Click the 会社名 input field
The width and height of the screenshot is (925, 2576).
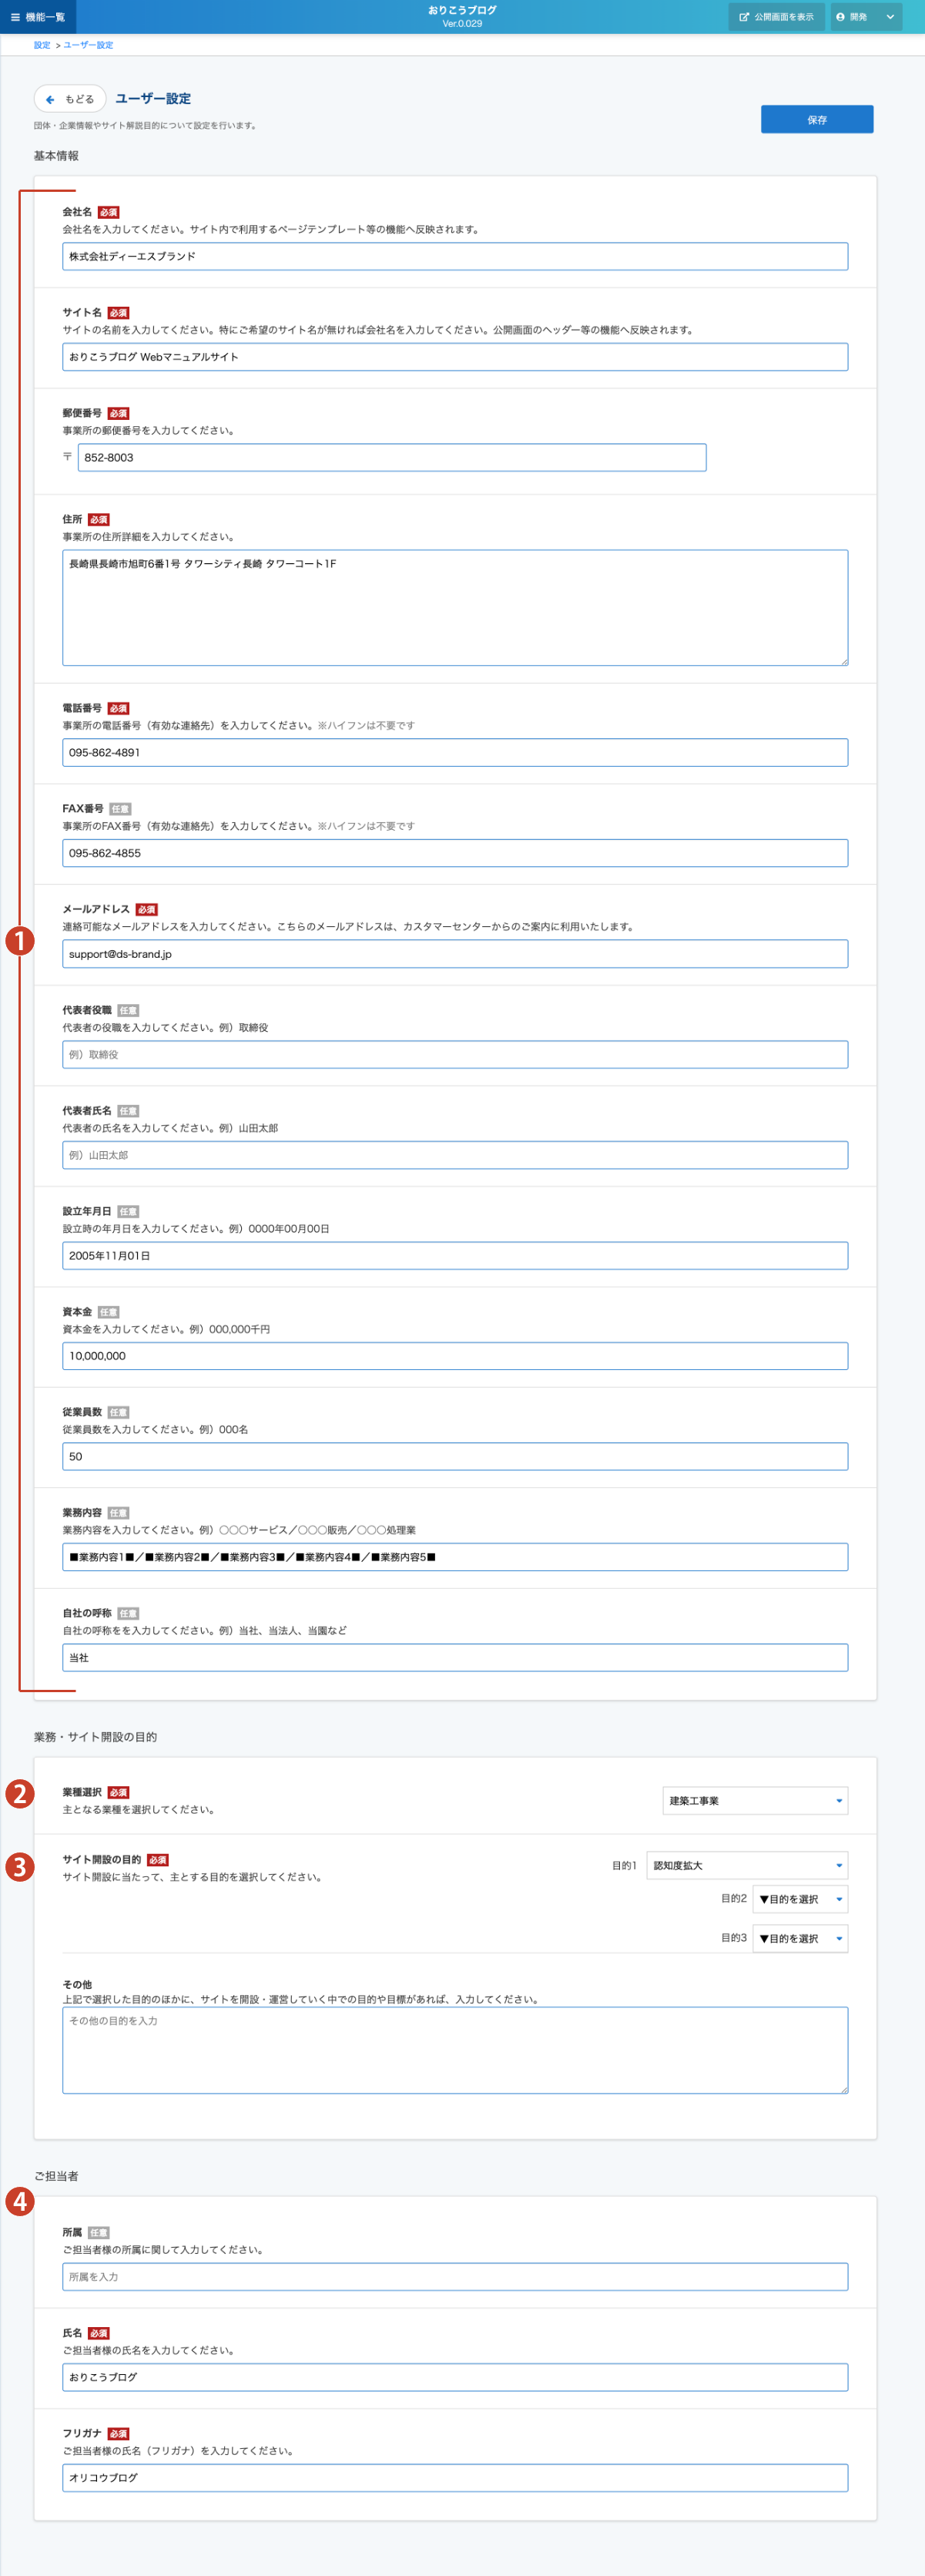point(455,257)
